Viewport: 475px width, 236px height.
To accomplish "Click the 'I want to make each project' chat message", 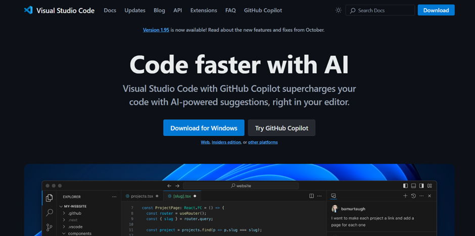I will click(372, 221).
